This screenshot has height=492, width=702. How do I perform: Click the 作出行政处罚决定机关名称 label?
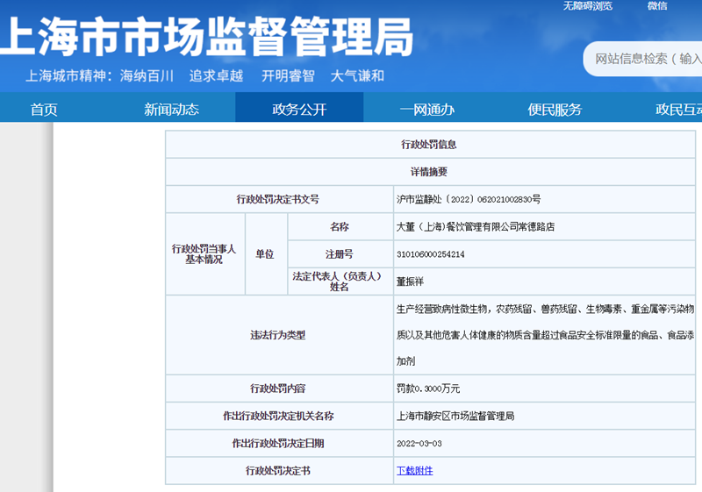point(278,416)
